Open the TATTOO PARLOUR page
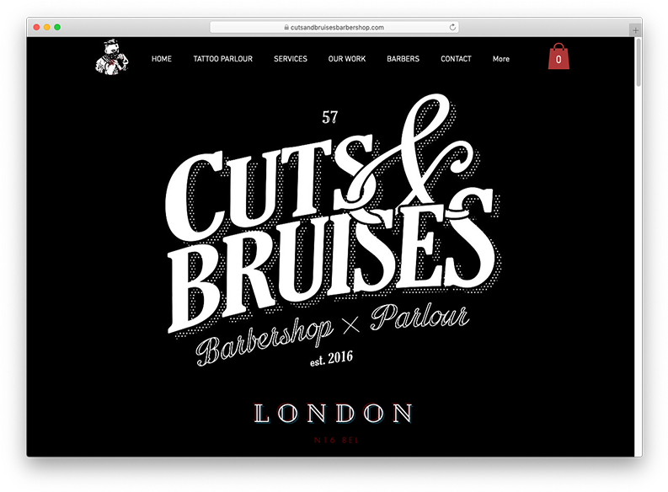 223,59
